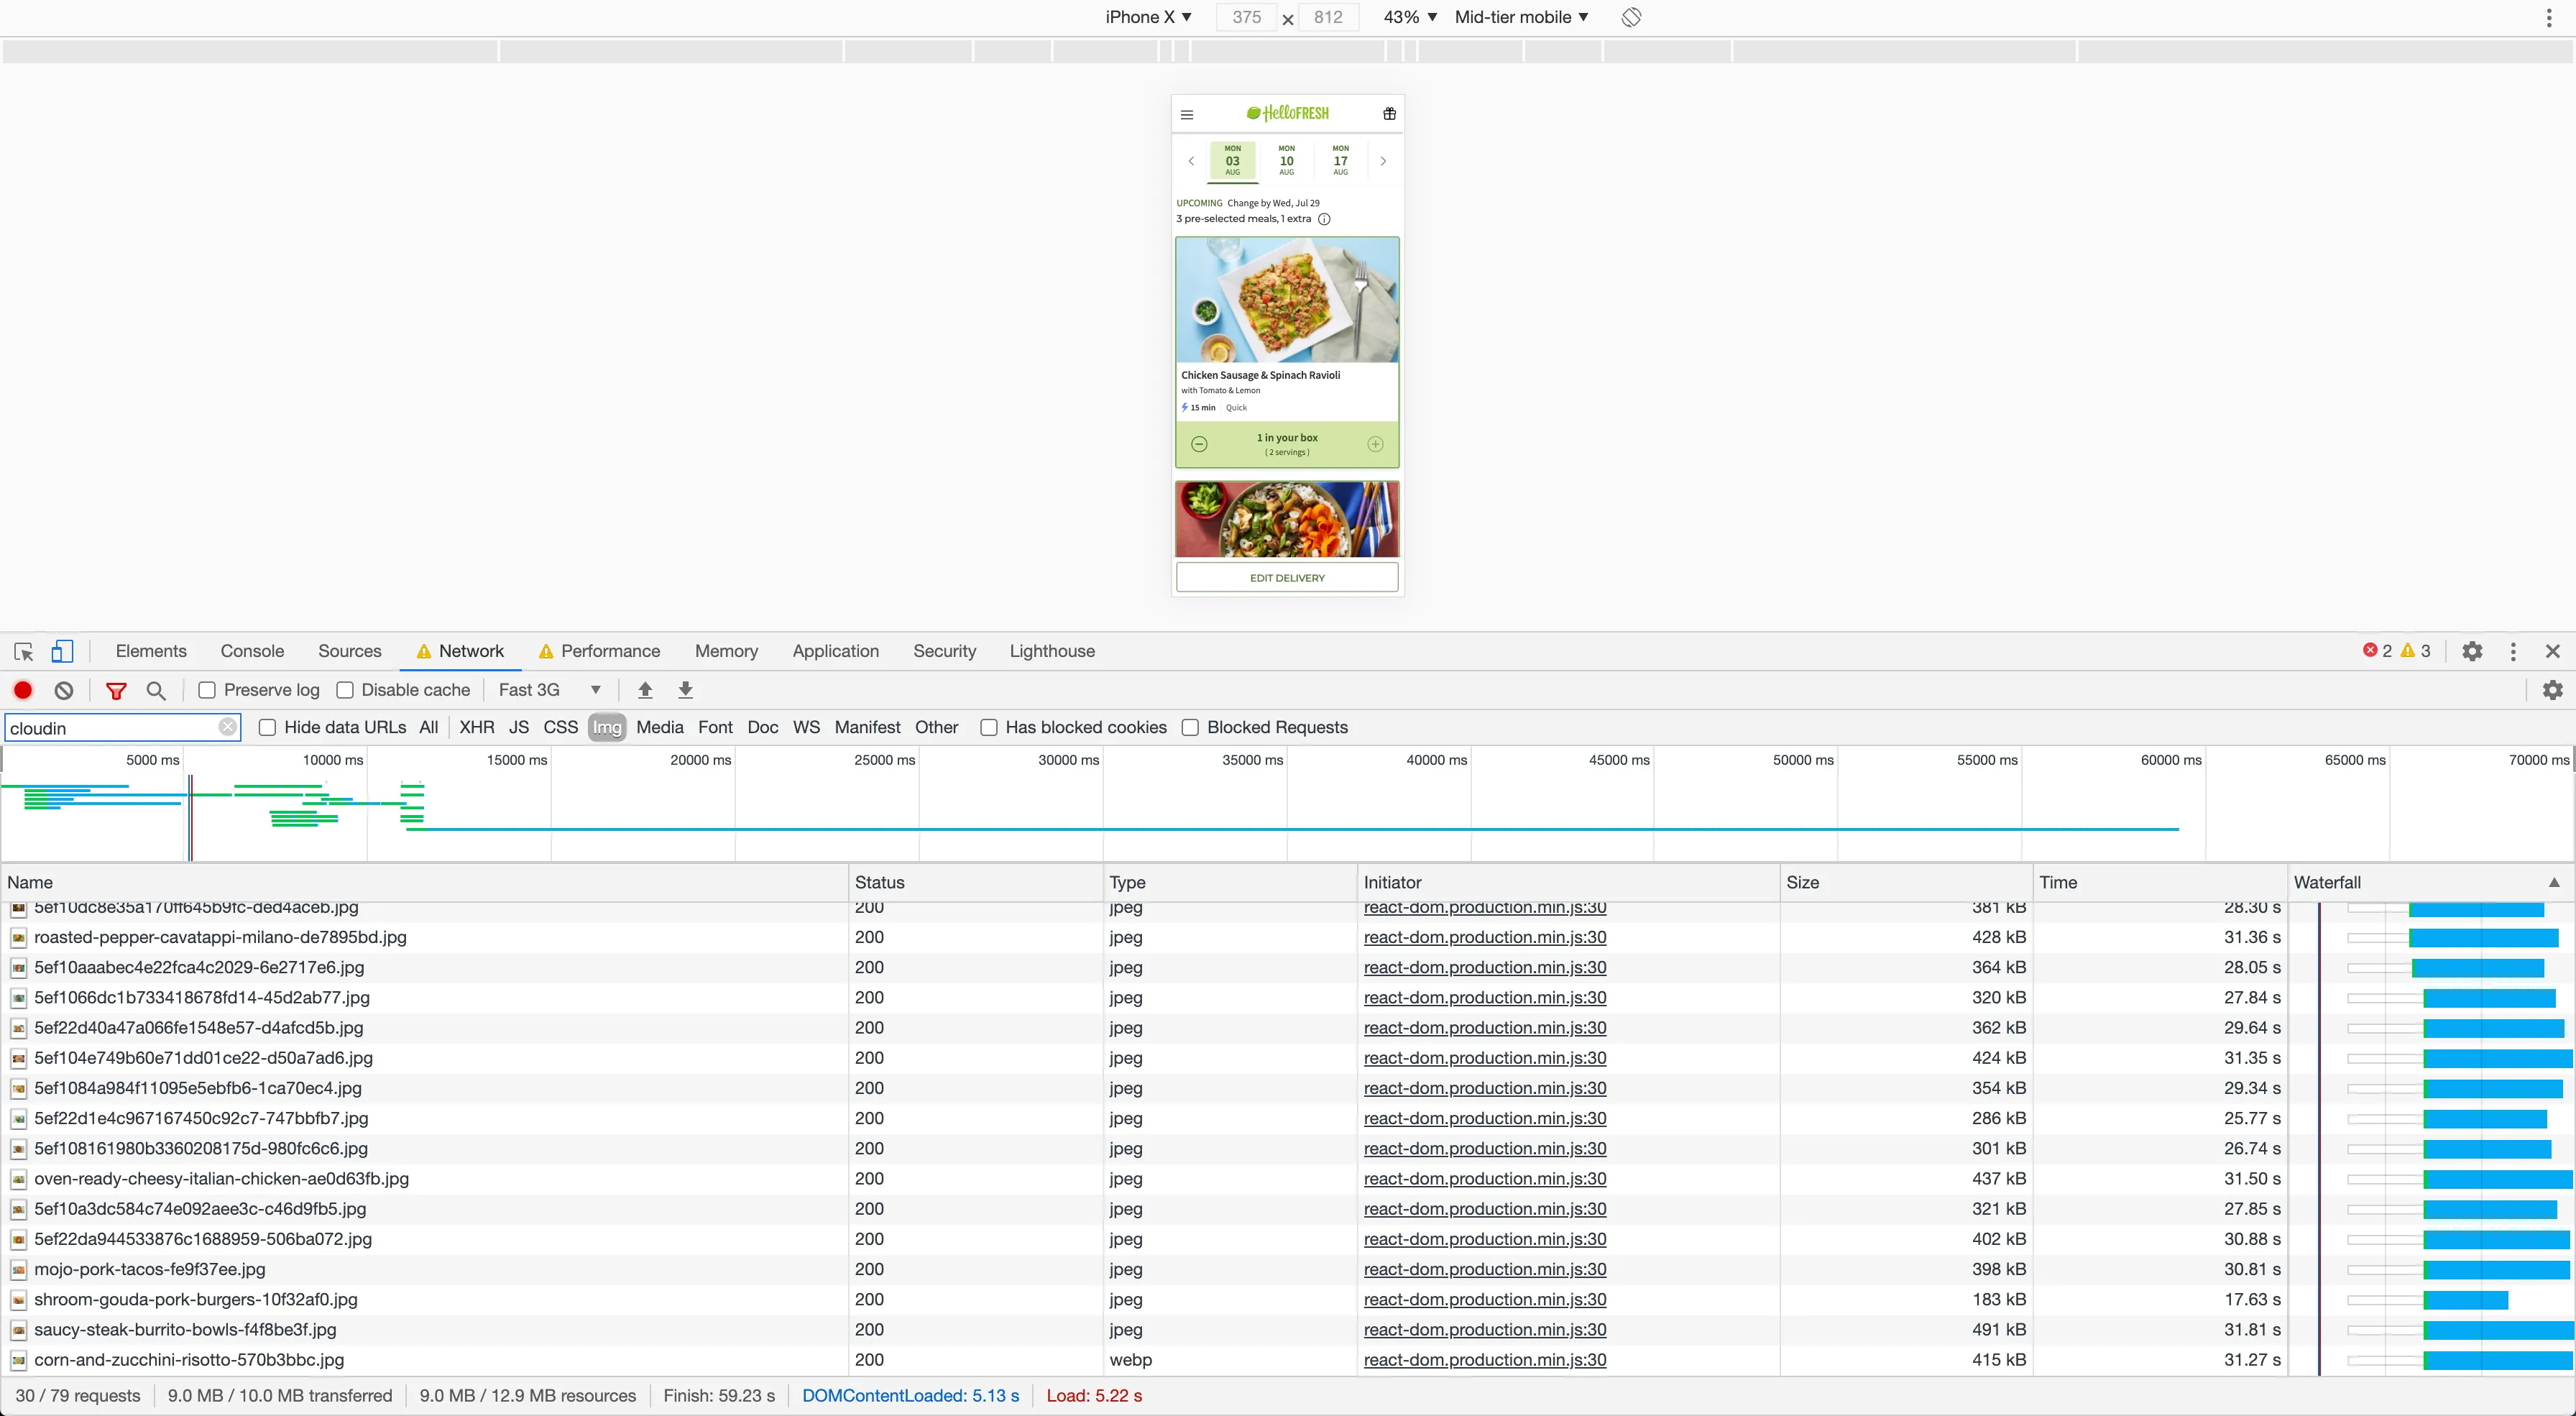Click the export HAR download arrow icon

tap(685, 690)
